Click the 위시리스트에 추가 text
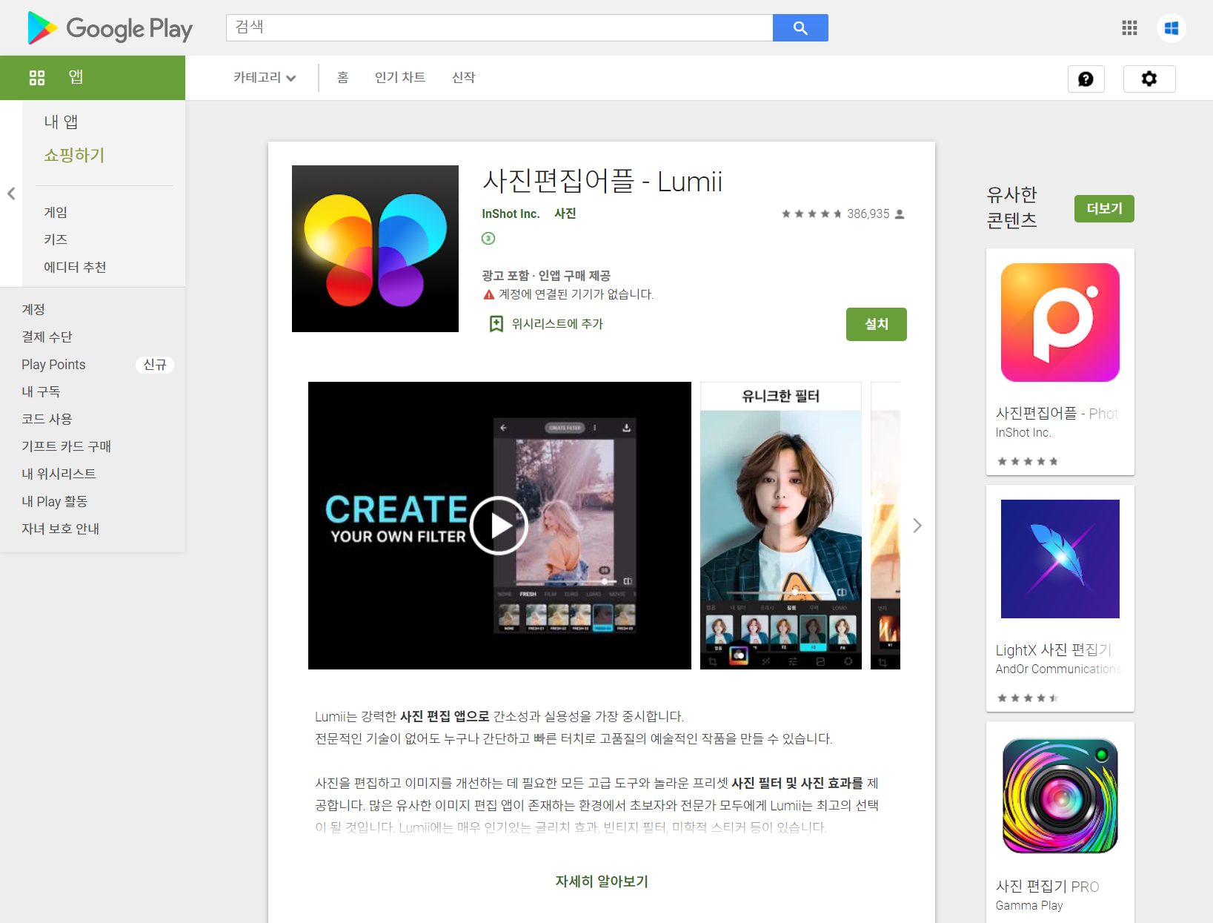The height and width of the screenshot is (923, 1213). pyautogui.click(x=557, y=324)
